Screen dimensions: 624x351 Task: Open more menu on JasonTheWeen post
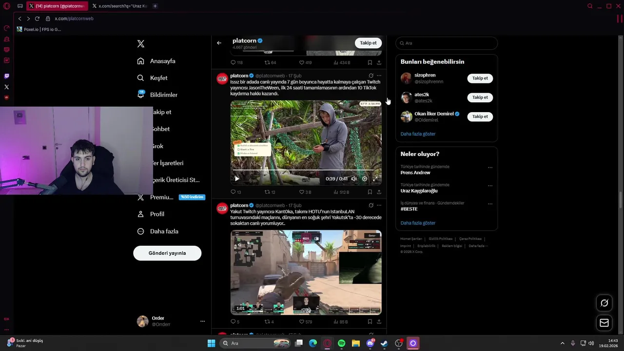point(379,76)
